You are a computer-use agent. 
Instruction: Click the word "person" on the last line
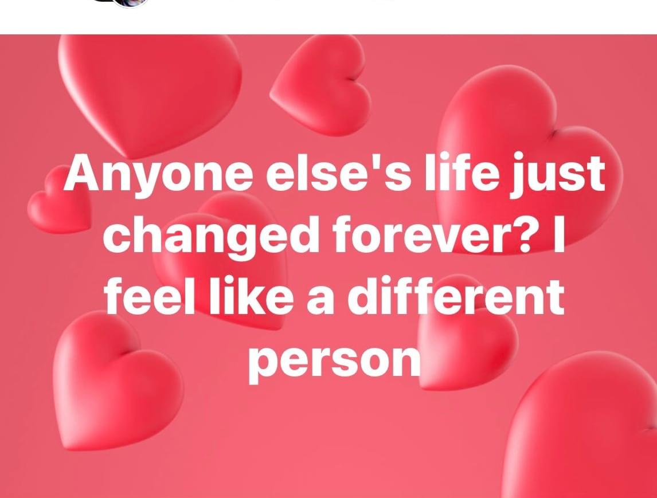coord(334,361)
